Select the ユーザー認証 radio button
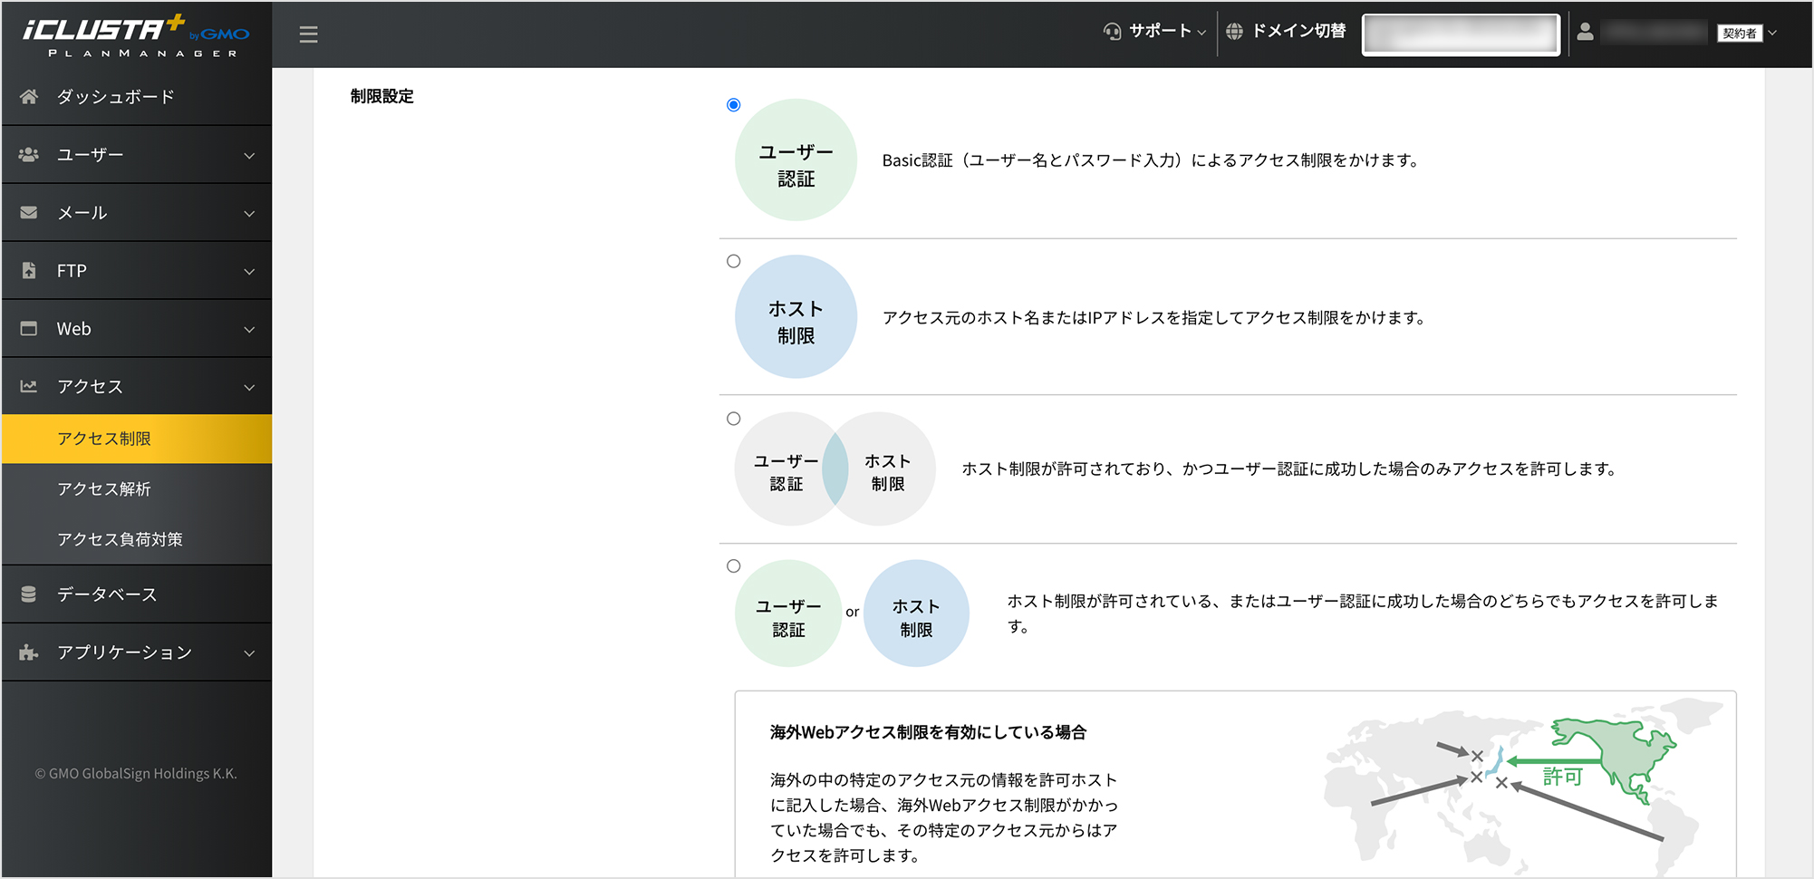Viewport: 1814px width, 879px height. pyautogui.click(x=734, y=105)
